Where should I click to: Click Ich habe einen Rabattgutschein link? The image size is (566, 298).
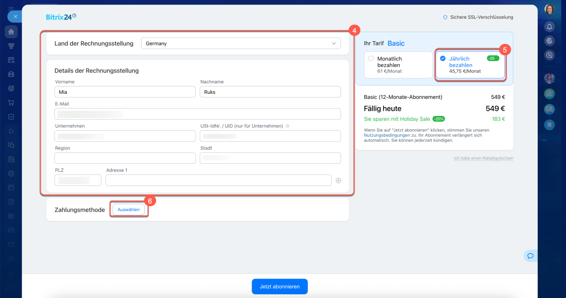coord(483,159)
